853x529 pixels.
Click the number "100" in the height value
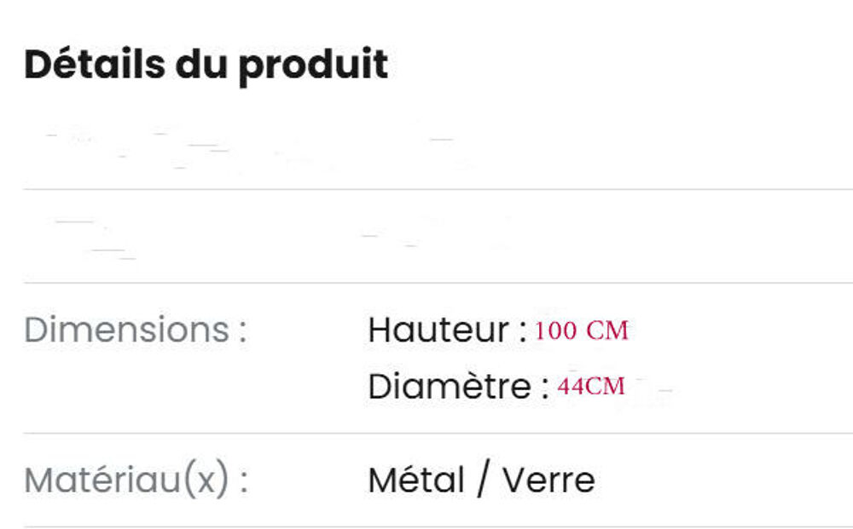[x=555, y=331]
